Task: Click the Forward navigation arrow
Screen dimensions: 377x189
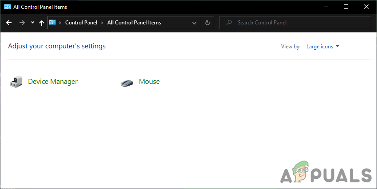Action: [22, 23]
